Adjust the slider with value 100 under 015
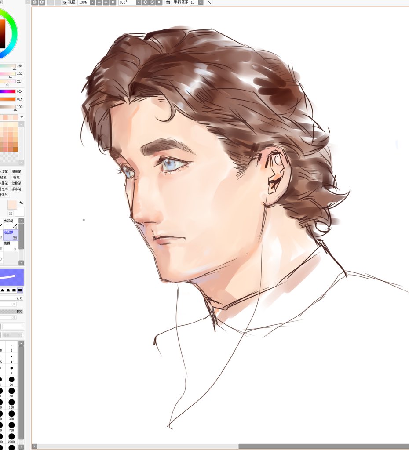 click(8, 107)
